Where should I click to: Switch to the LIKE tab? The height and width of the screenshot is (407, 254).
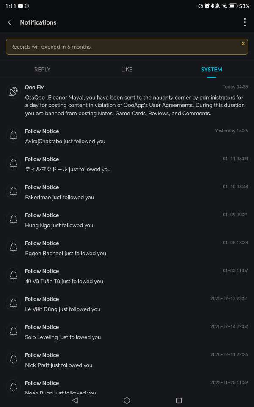coord(127,70)
